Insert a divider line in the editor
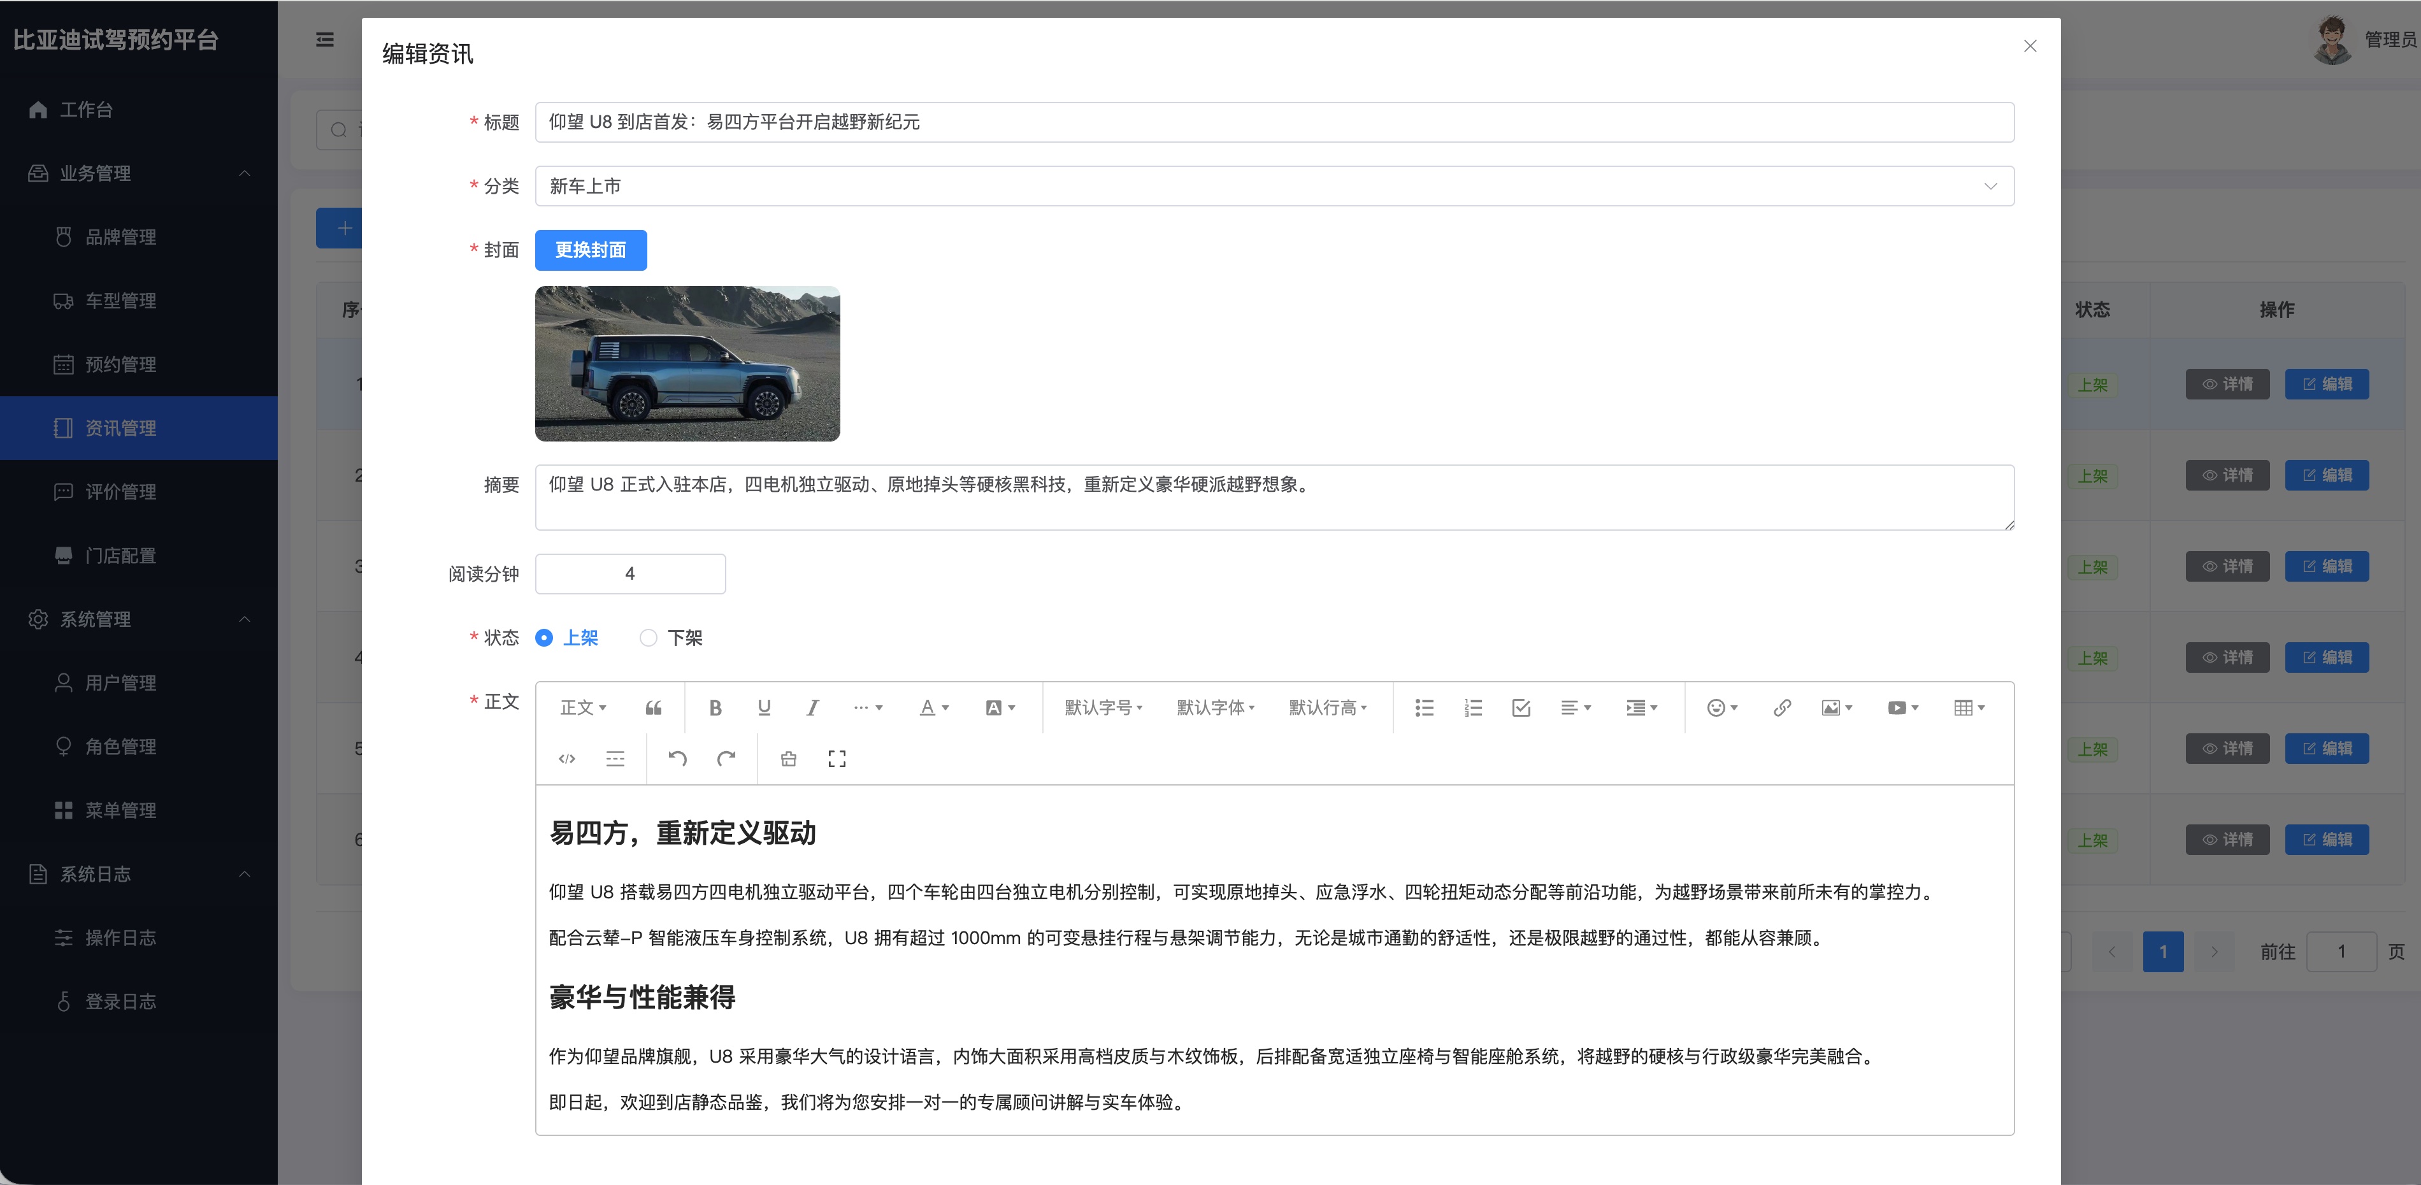This screenshot has width=2421, height=1185. 615,758
